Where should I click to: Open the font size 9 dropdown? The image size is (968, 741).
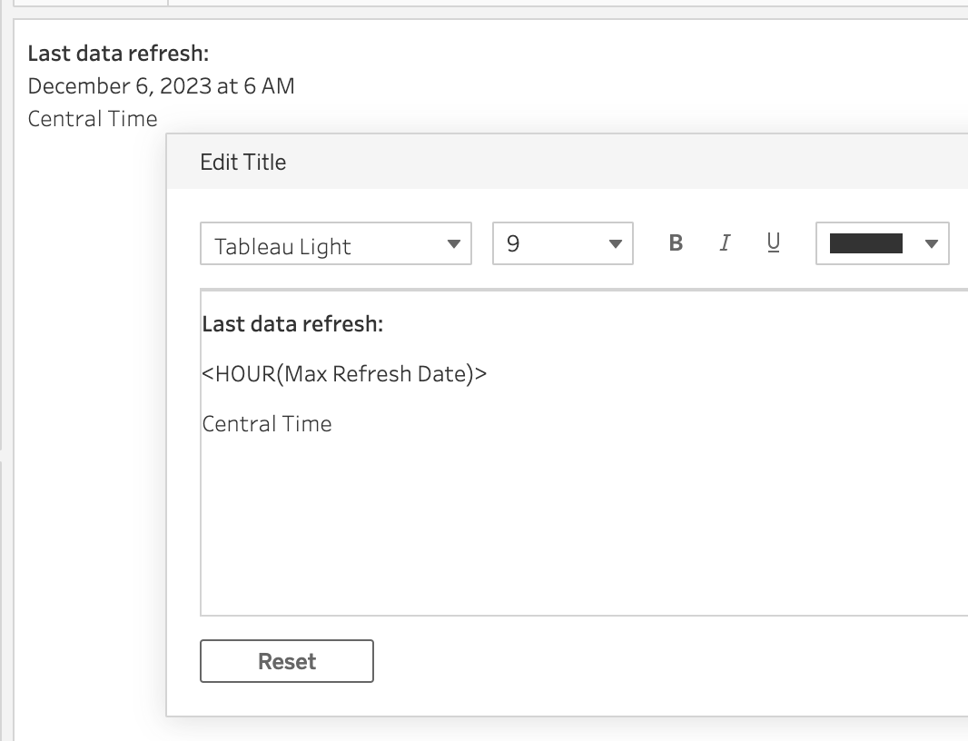pos(561,244)
